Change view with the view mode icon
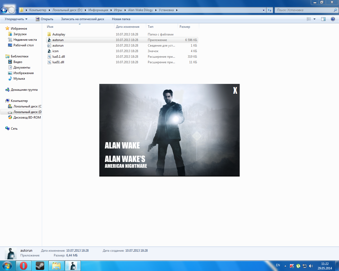Screen dimensions: 339x271 [309, 19]
